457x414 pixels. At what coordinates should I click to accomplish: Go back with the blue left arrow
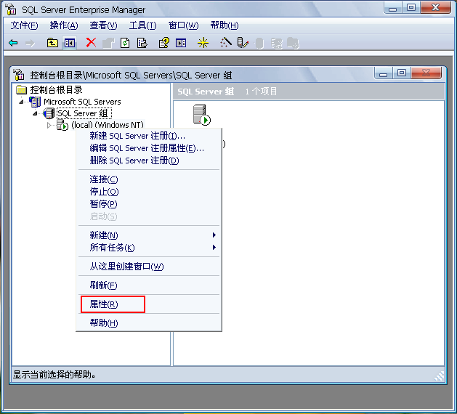(x=13, y=43)
